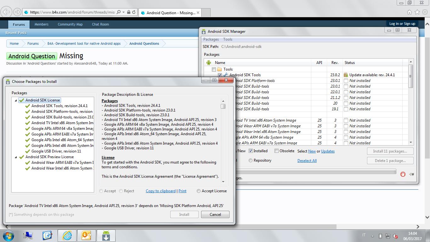Screen dimensions: 430x242
Task: Open the Members tab
Action: (x=41, y=24)
